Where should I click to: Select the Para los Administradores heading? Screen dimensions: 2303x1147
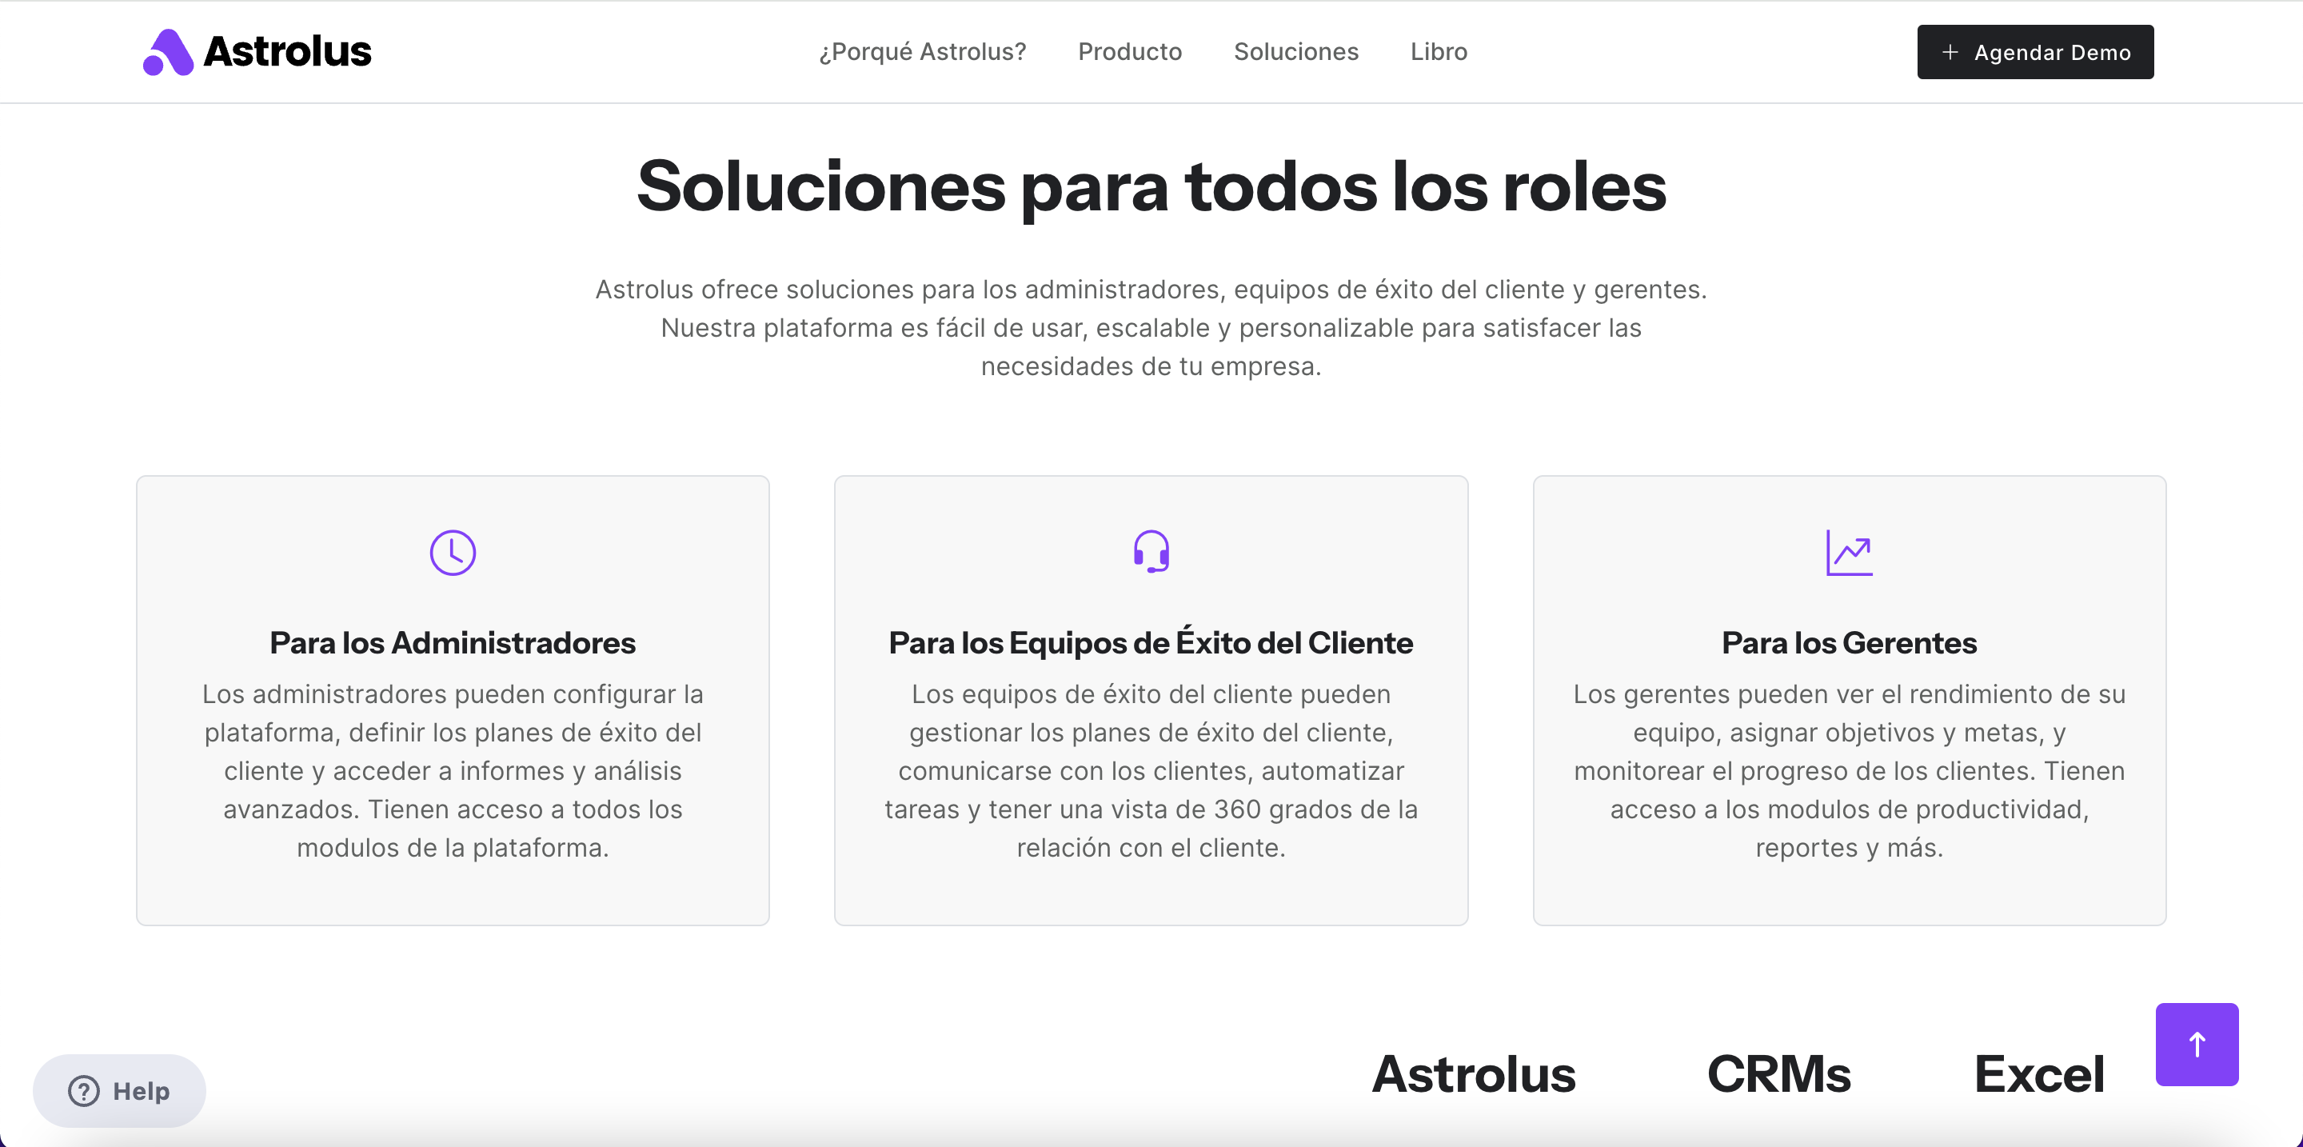pyautogui.click(x=453, y=643)
